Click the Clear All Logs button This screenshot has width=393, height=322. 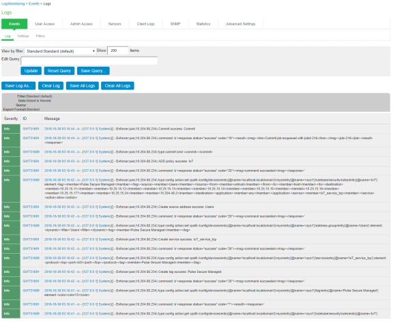117,86
